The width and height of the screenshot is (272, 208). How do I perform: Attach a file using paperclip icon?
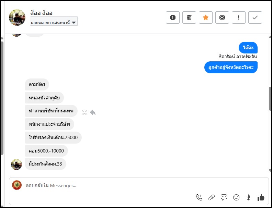212,197
